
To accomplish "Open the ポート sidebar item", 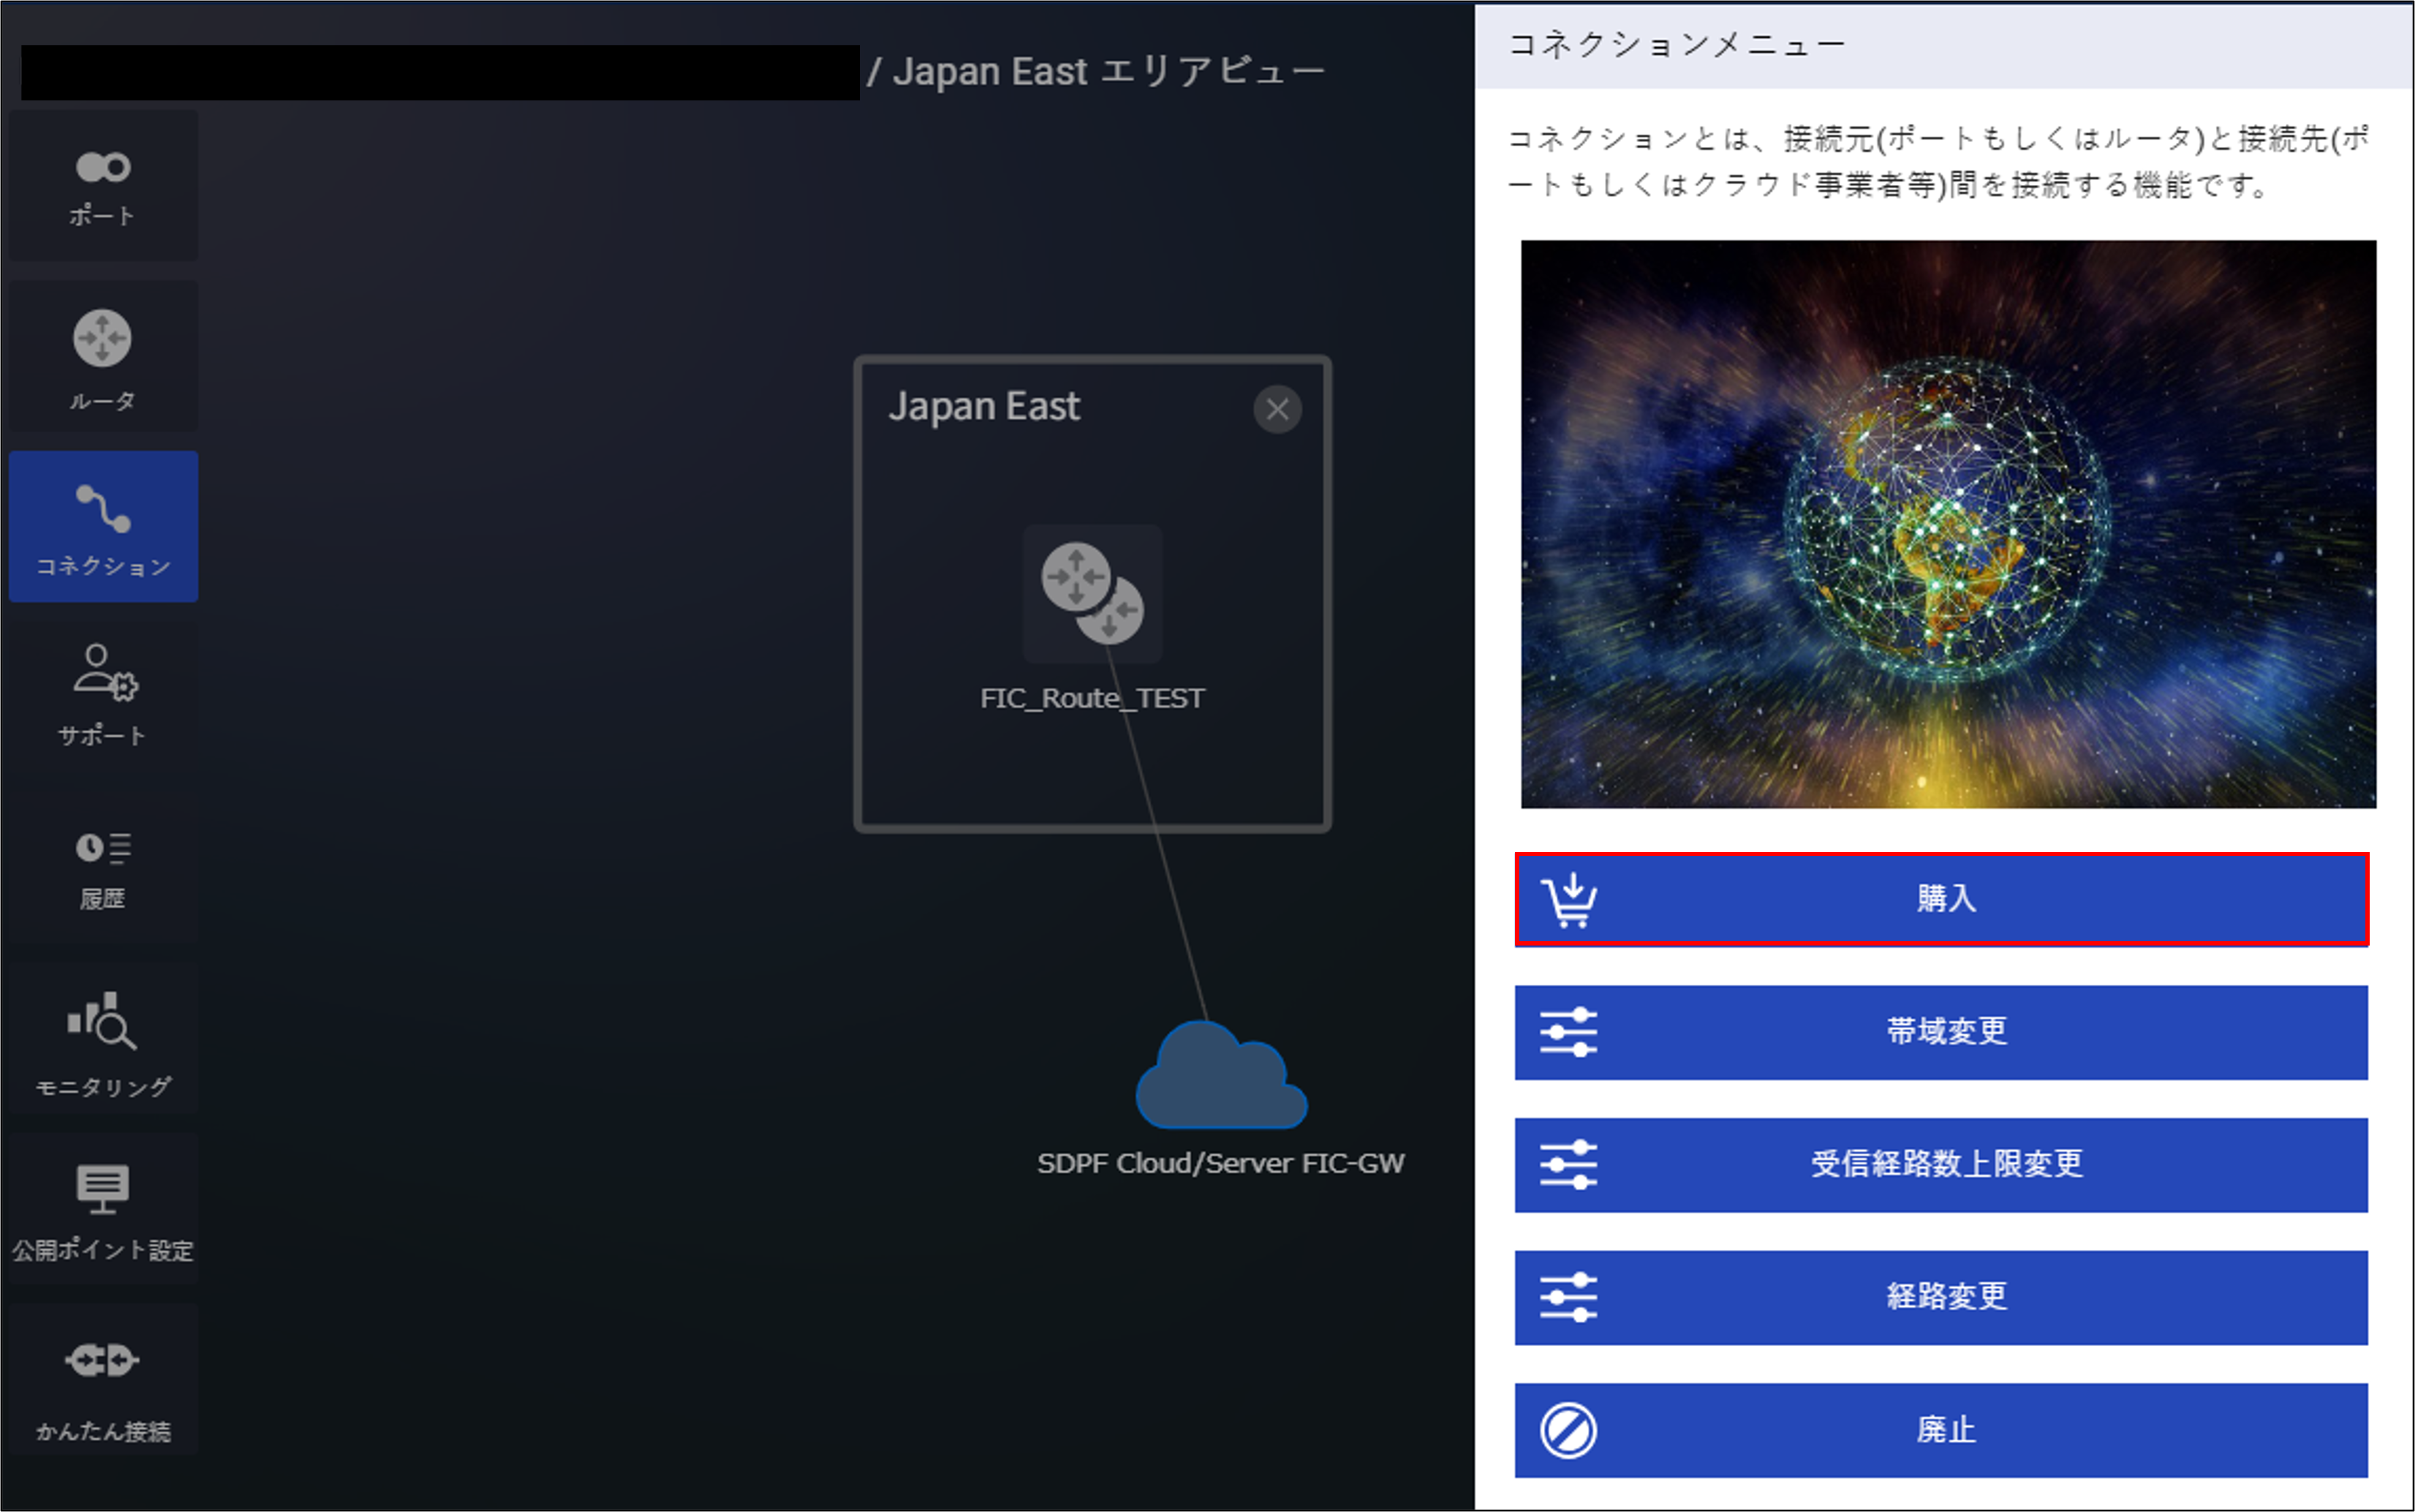I will 103,186.
